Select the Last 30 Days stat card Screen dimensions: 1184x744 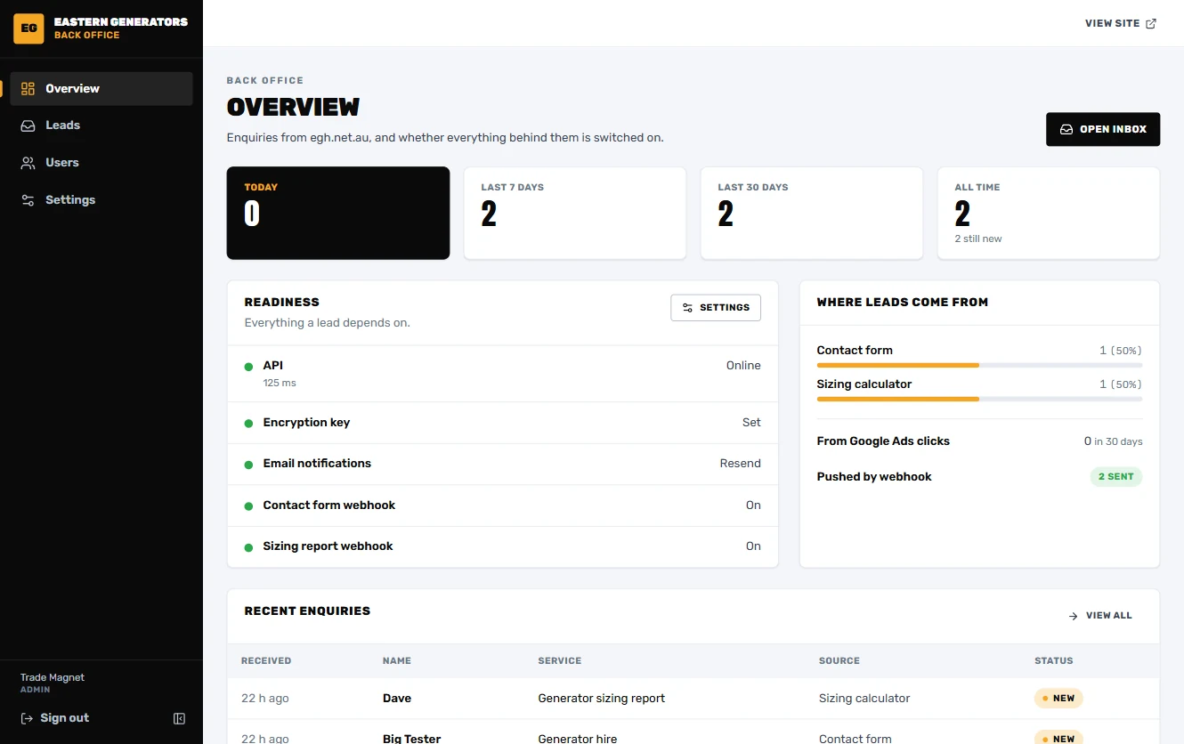coord(812,214)
